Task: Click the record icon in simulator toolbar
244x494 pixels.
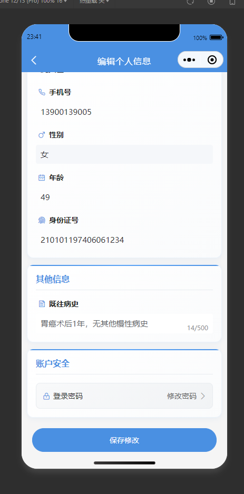Action: point(211,2)
